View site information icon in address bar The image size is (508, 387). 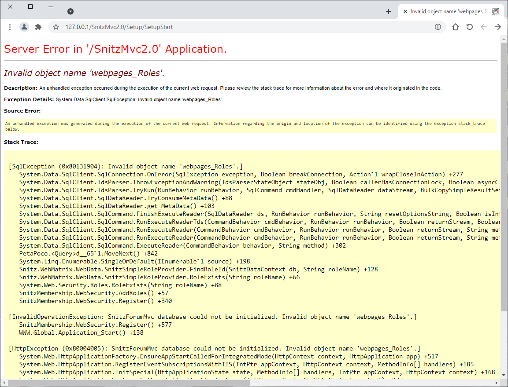click(x=438, y=27)
